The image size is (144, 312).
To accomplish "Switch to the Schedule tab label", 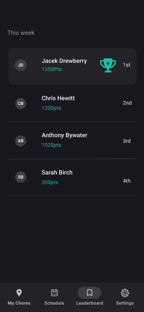I will (54, 303).
